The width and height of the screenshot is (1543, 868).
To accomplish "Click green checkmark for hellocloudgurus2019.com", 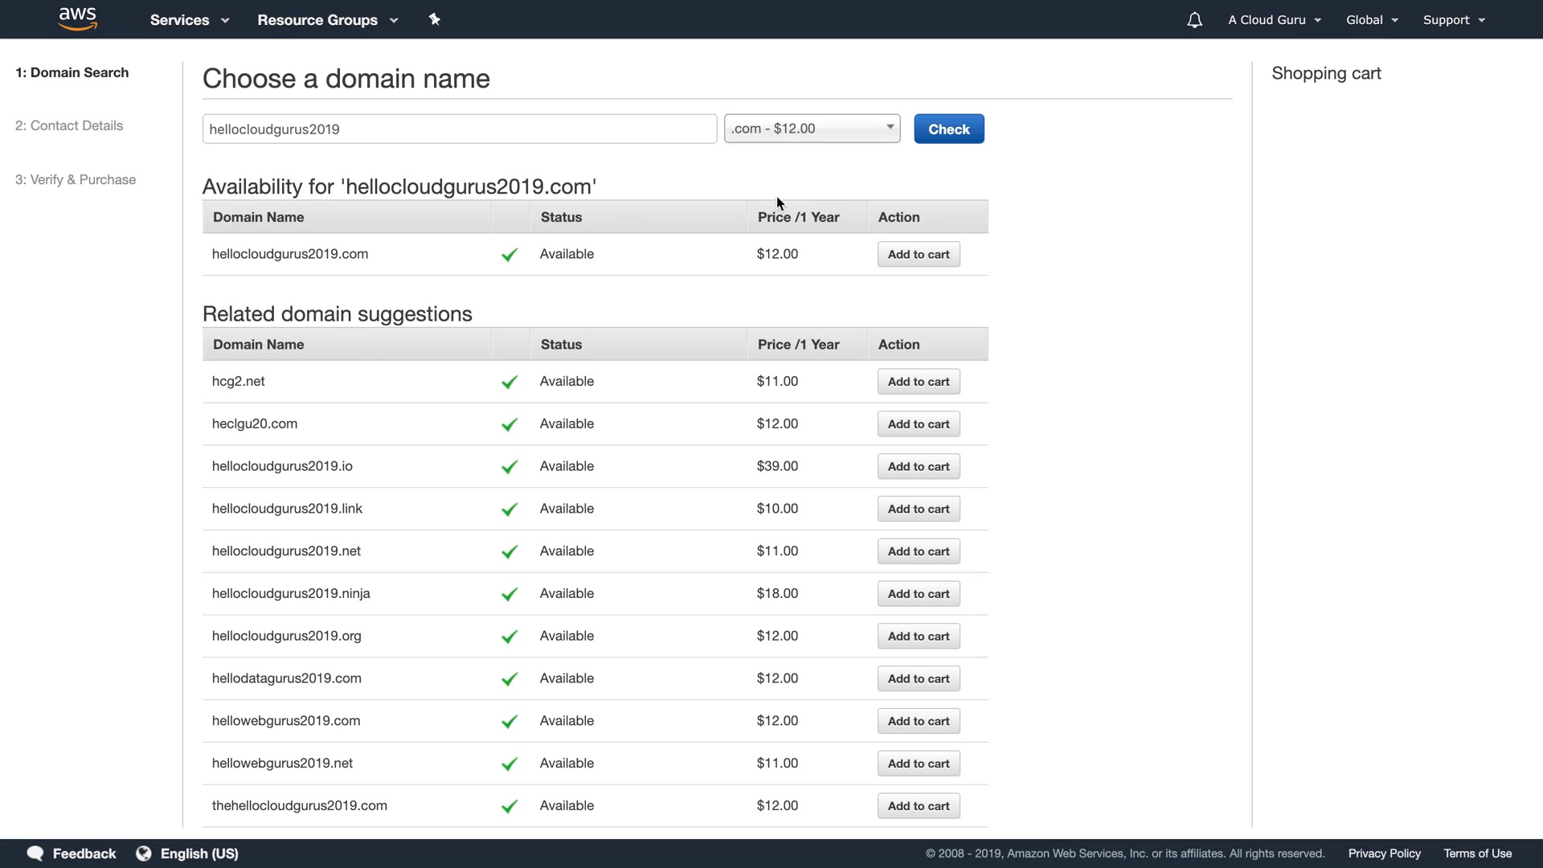I will 510,255.
